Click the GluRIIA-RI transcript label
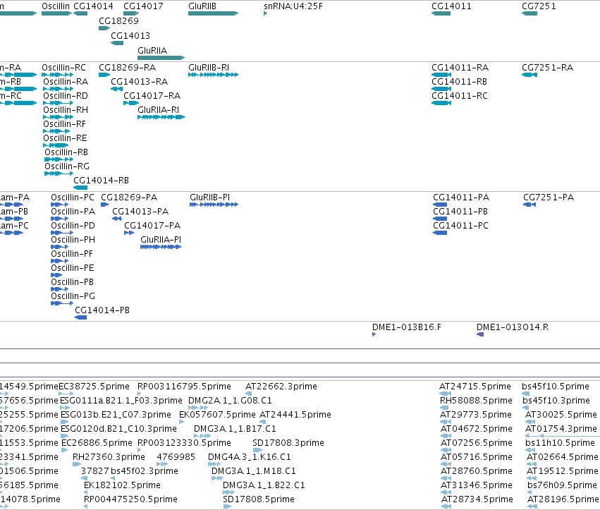Screen dimensions: 600x510 pos(159,110)
